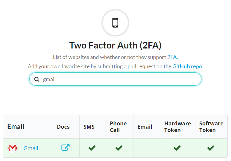Click the red Gmail envelope logo

pos(13,148)
